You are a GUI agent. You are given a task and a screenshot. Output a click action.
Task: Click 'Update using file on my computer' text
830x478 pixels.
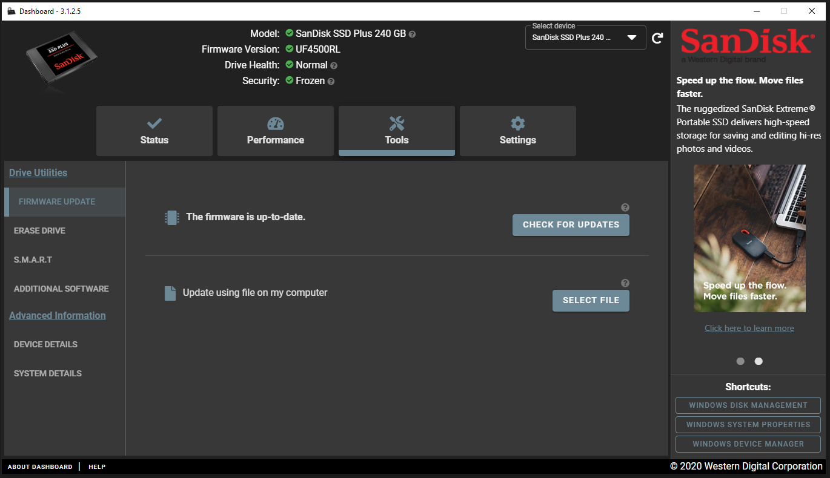[255, 293]
